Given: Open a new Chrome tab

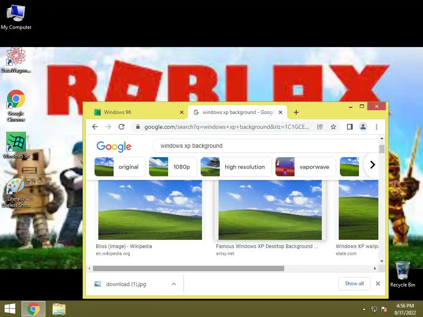Looking at the screenshot, I should pos(296,112).
